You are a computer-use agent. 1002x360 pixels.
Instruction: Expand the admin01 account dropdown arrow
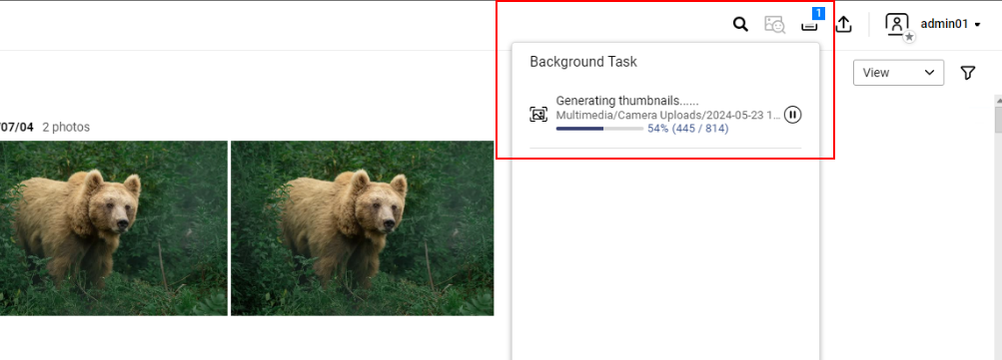(977, 25)
